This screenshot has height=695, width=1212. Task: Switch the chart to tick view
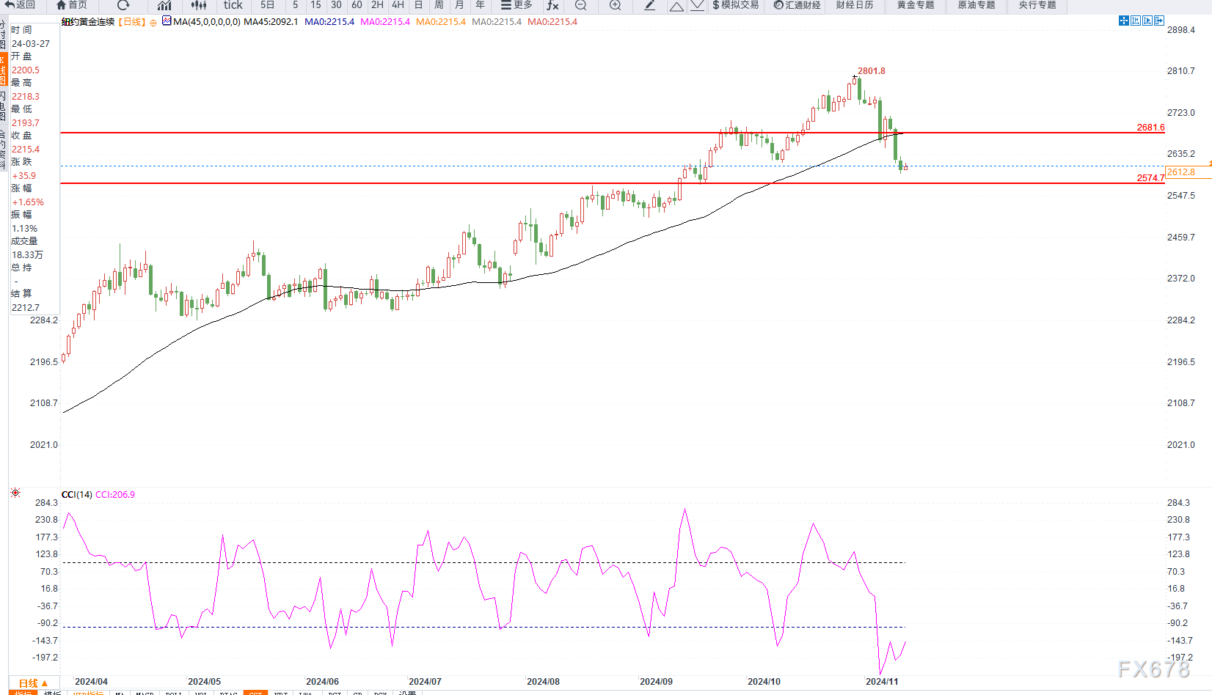[x=233, y=5]
